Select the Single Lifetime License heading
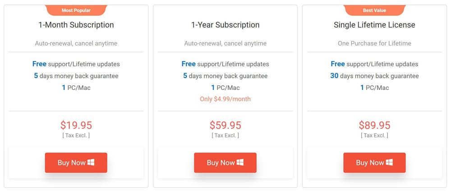Viewport: 451px width, 192px height. tap(374, 25)
